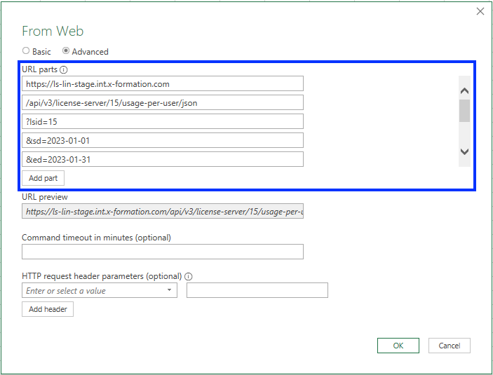Click the URL preview label text

tap(45, 197)
